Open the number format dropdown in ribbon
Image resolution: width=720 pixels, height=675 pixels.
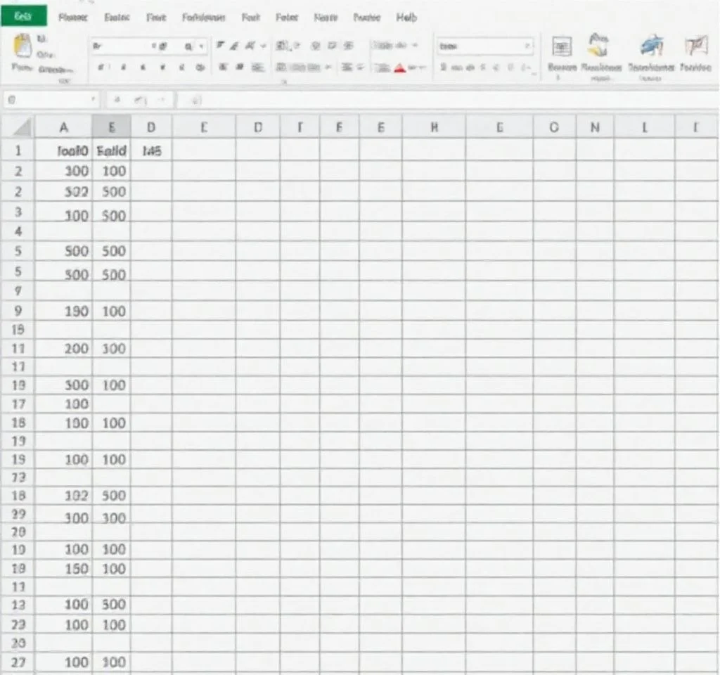(527, 46)
